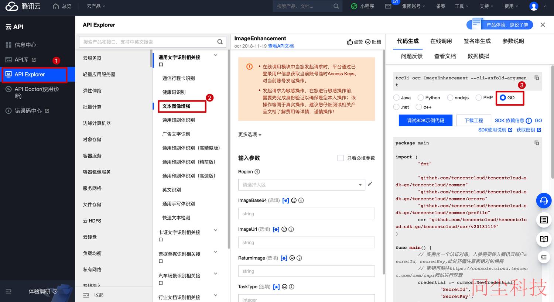Image resolution: width=554 pixels, height=302 pixels.
Task: Open the 获取密钥 link
Action: pyautogui.click(x=529, y=130)
